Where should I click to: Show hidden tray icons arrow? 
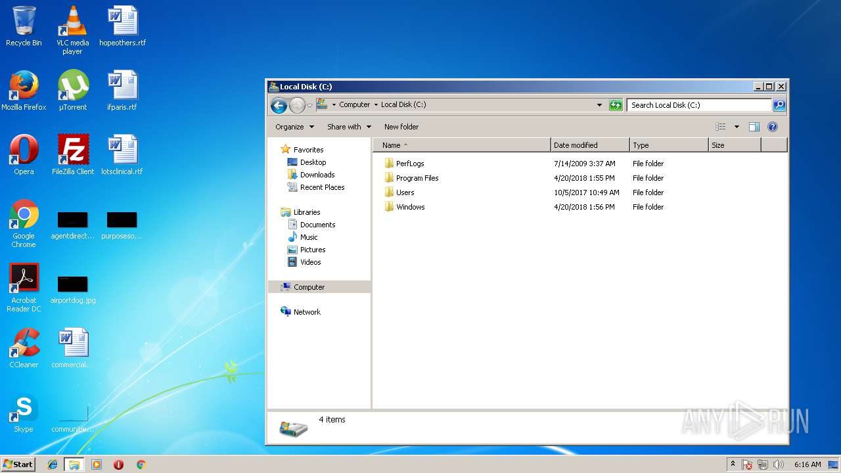pos(733,464)
